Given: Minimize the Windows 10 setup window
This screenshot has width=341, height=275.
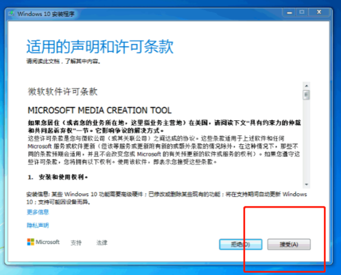Looking at the screenshot, I should point(290,12).
